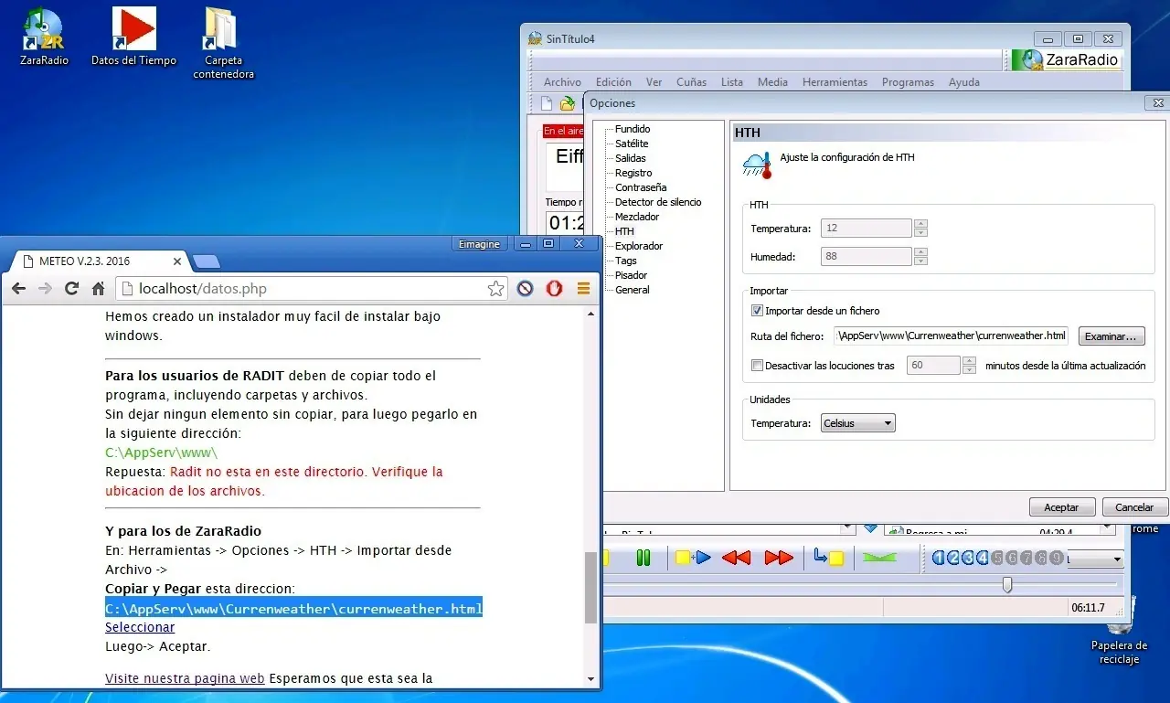Click the localhost/datos.php address bar
The width and height of the screenshot is (1170, 703).
(311, 289)
